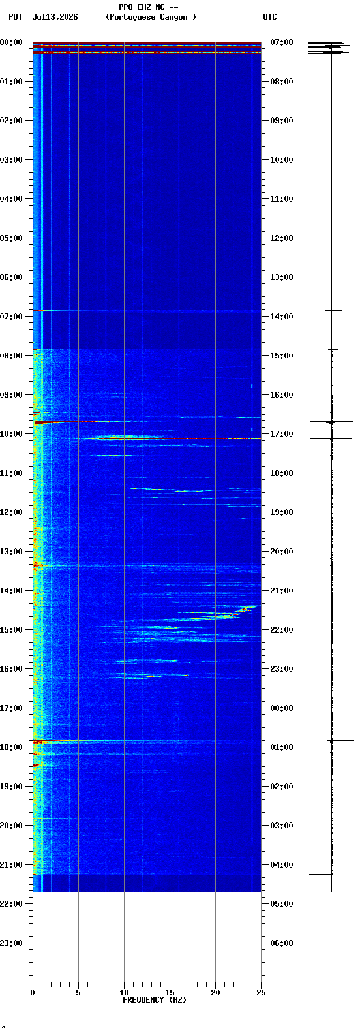
Task: Click the PDT time label '12:00'
Action: point(12,512)
